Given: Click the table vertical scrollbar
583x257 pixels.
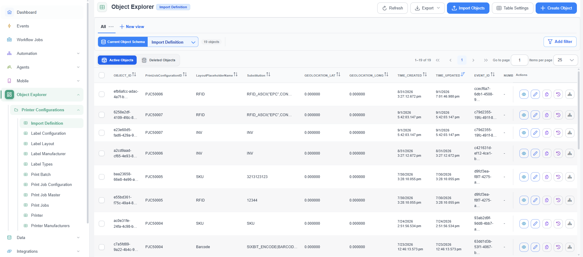Looking at the screenshot, I should (579, 110).
